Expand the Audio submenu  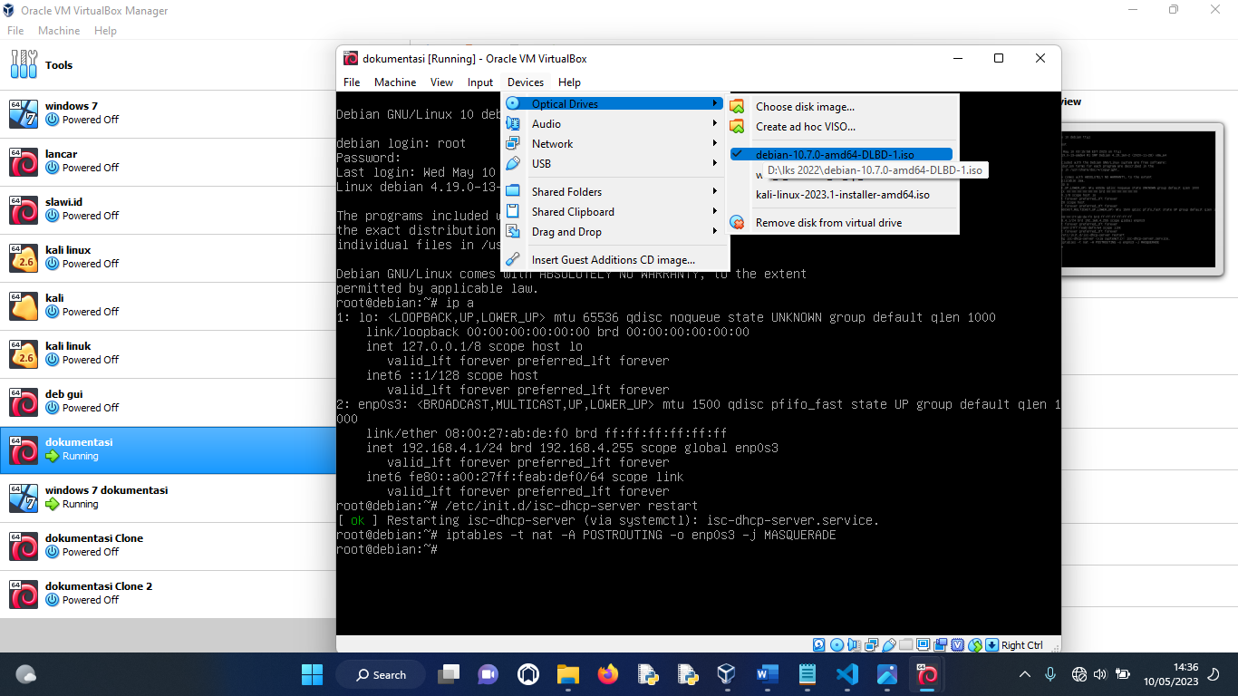pos(614,124)
